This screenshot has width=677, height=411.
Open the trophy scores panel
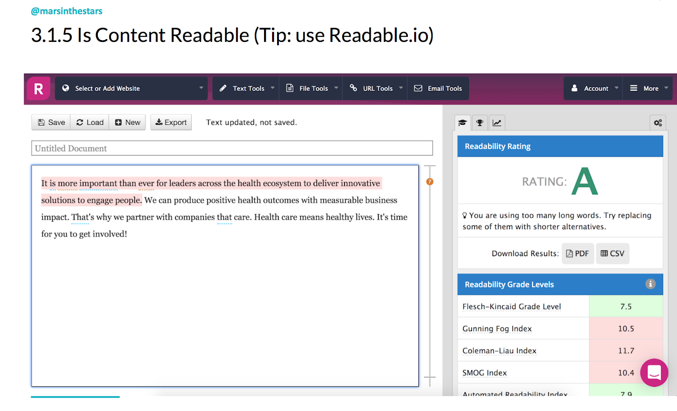tap(479, 123)
